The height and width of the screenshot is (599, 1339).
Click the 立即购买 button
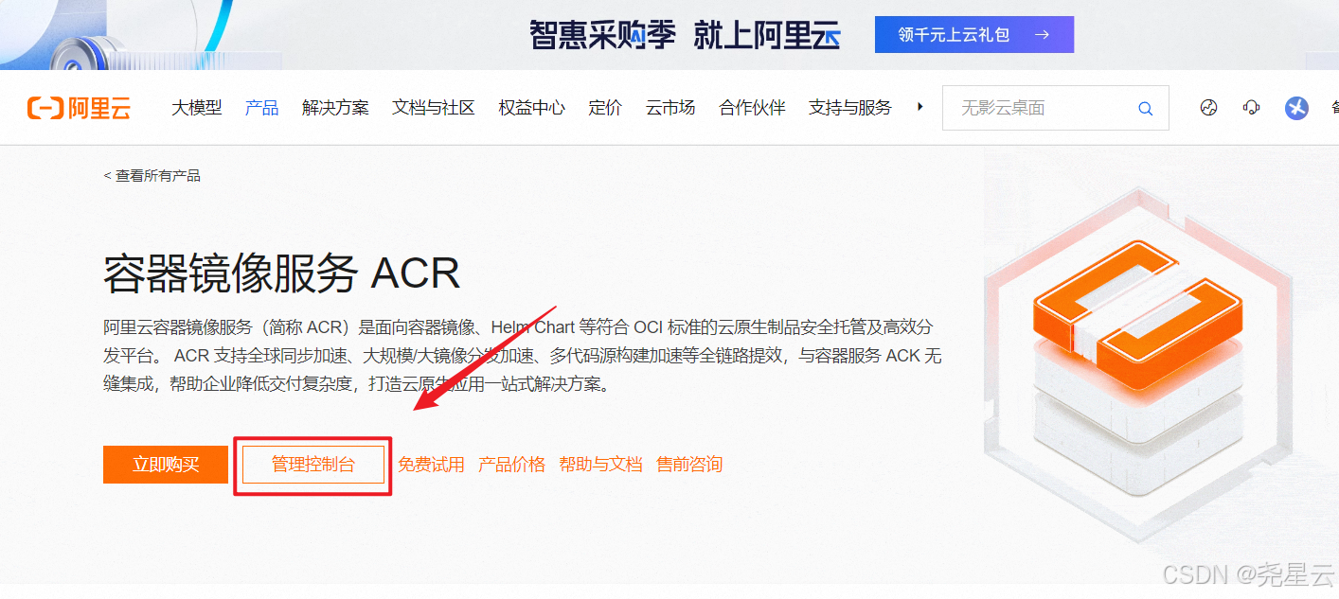[x=166, y=465]
